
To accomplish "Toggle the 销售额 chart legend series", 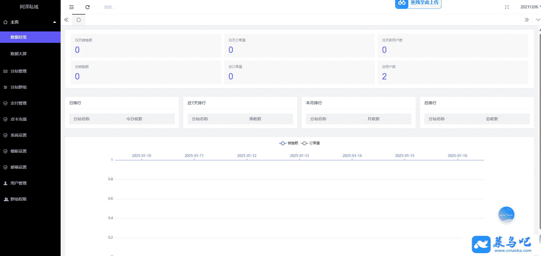I will [x=289, y=143].
